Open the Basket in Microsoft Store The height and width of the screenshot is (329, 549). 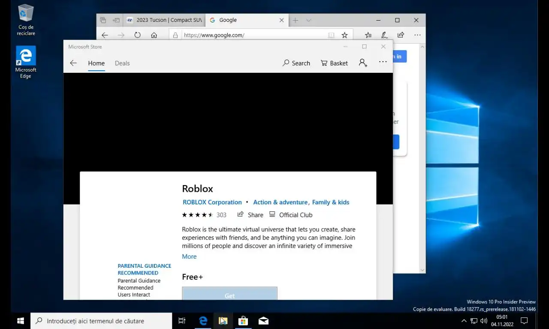(334, 63)
